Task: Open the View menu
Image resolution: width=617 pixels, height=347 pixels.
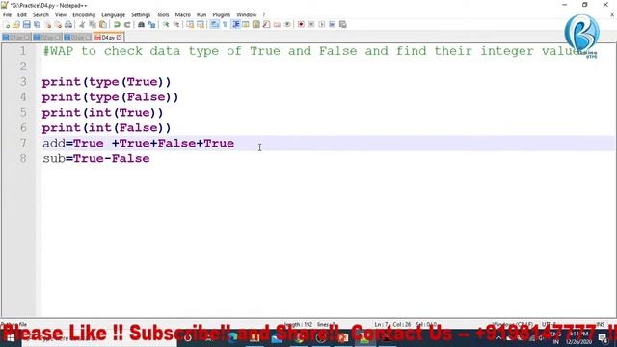Action: pos(61,15)
